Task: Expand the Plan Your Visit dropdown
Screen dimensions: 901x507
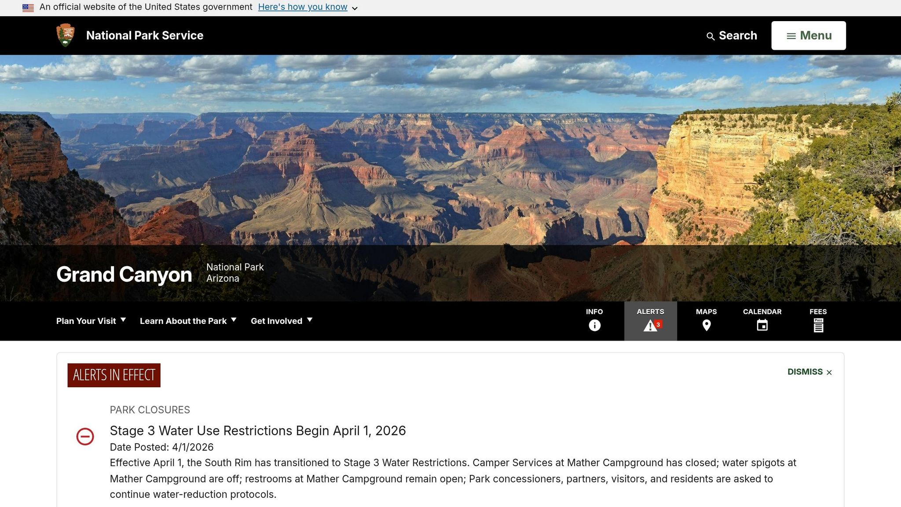Action: (90, 321)
